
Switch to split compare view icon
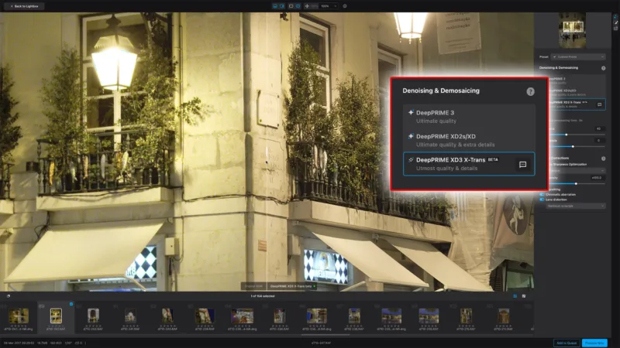coord(298,6)
